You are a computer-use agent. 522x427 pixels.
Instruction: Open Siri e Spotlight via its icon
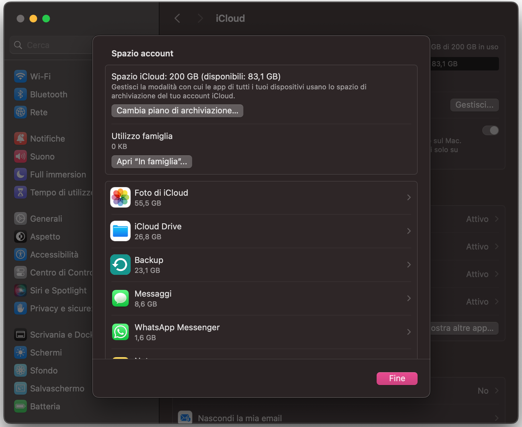click(x=20, y=290)
